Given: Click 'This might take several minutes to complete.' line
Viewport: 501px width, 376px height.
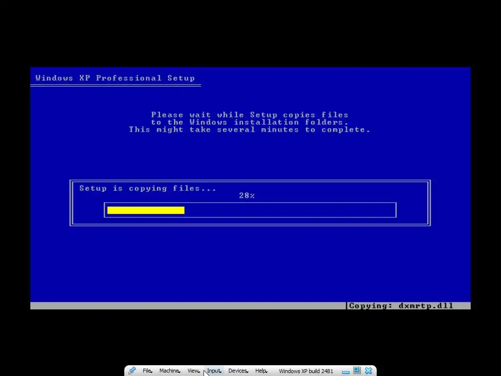Looking at the screenshot, I should point(250,129).
